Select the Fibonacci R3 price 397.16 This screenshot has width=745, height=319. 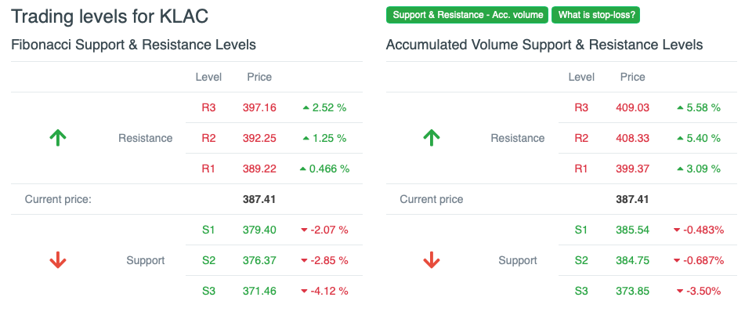pos(259,108)
